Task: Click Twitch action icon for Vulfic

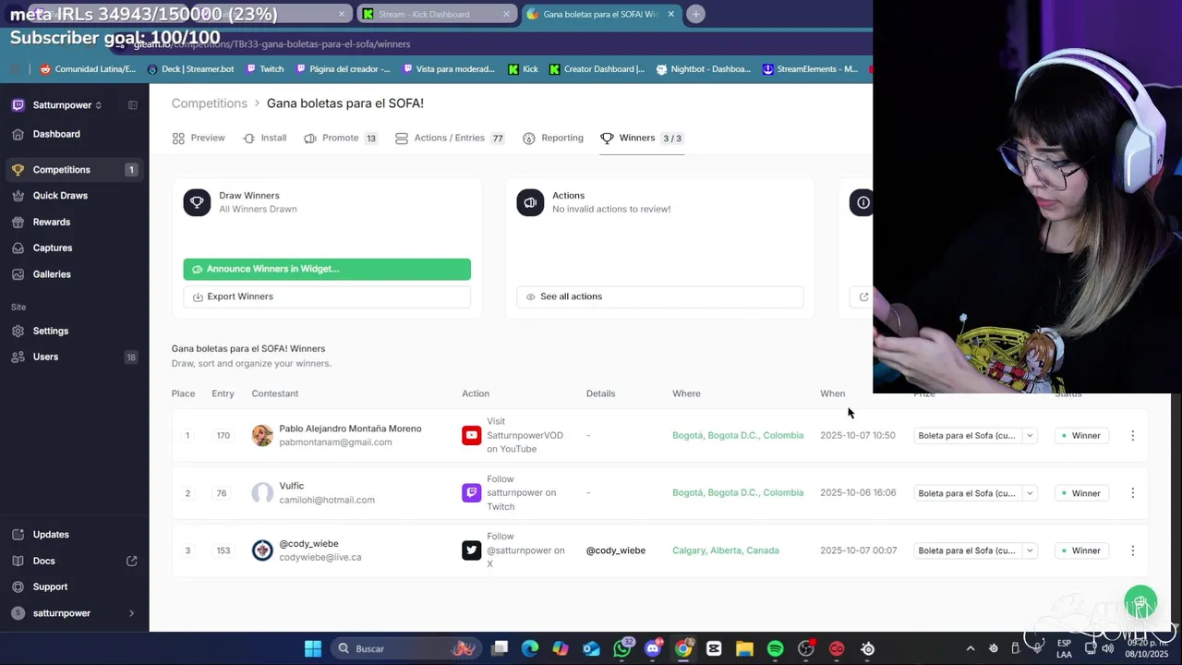Action: click(472, 493)
